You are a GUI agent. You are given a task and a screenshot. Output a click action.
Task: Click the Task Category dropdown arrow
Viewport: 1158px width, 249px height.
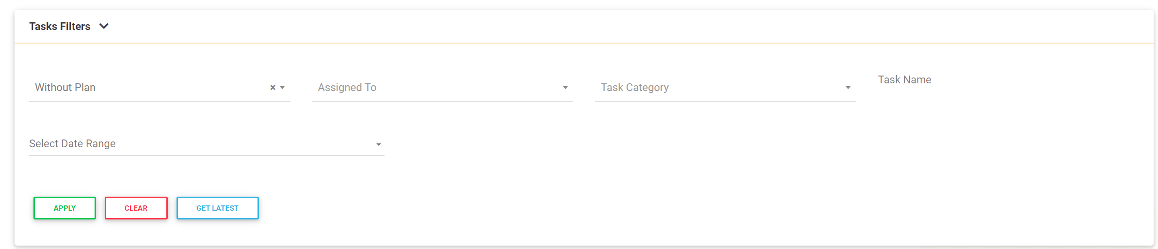click(x=848, y=88)
